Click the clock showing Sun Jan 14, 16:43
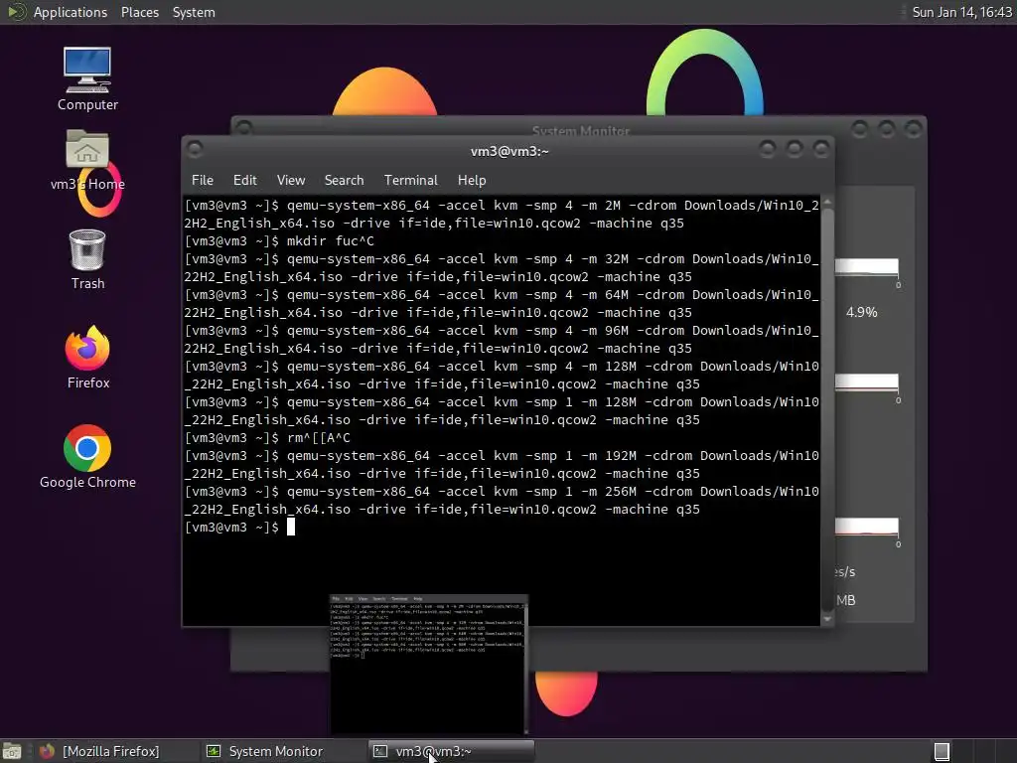Image resolution: width=1017 pixels, height=763 pixels. pos(961,12)
